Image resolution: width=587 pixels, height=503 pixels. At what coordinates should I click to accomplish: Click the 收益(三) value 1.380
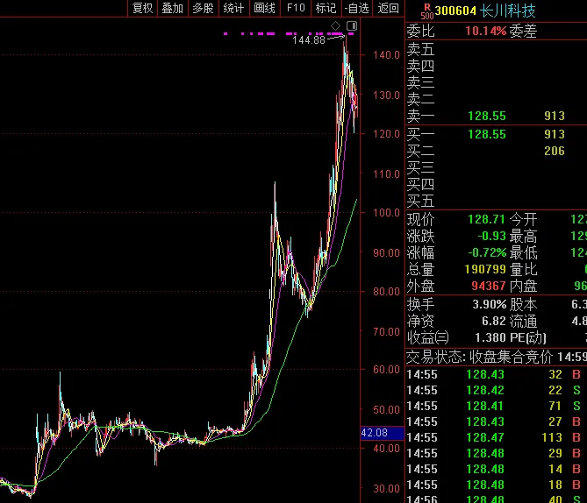pos(490,337)
